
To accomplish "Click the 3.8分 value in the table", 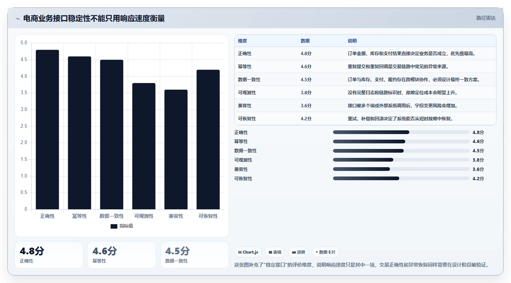I will click(x=306, y=93).
